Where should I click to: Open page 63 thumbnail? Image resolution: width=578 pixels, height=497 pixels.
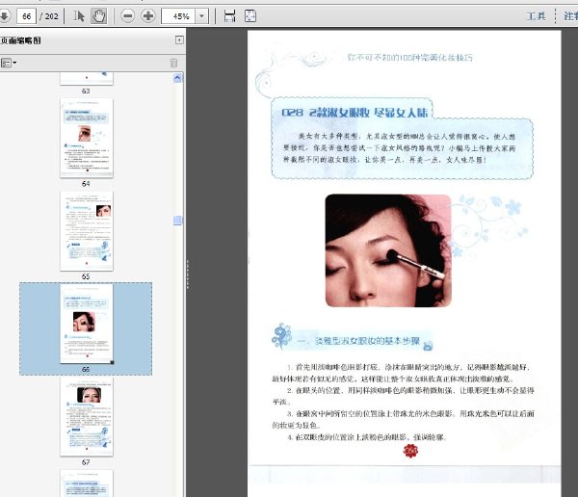(x=87, y=79)
